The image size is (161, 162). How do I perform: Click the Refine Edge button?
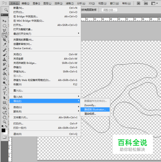pyautogui.click(x=109, y=10)
